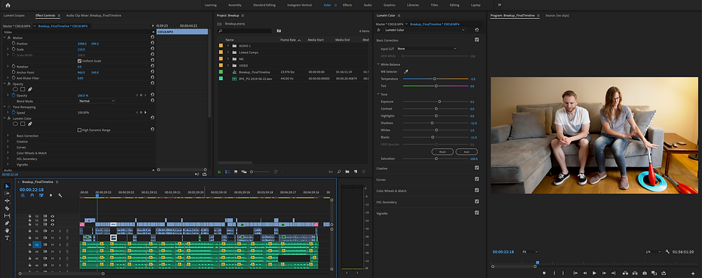Open Input LUT dropdown

pyautogui.click(x=426, y=48)
